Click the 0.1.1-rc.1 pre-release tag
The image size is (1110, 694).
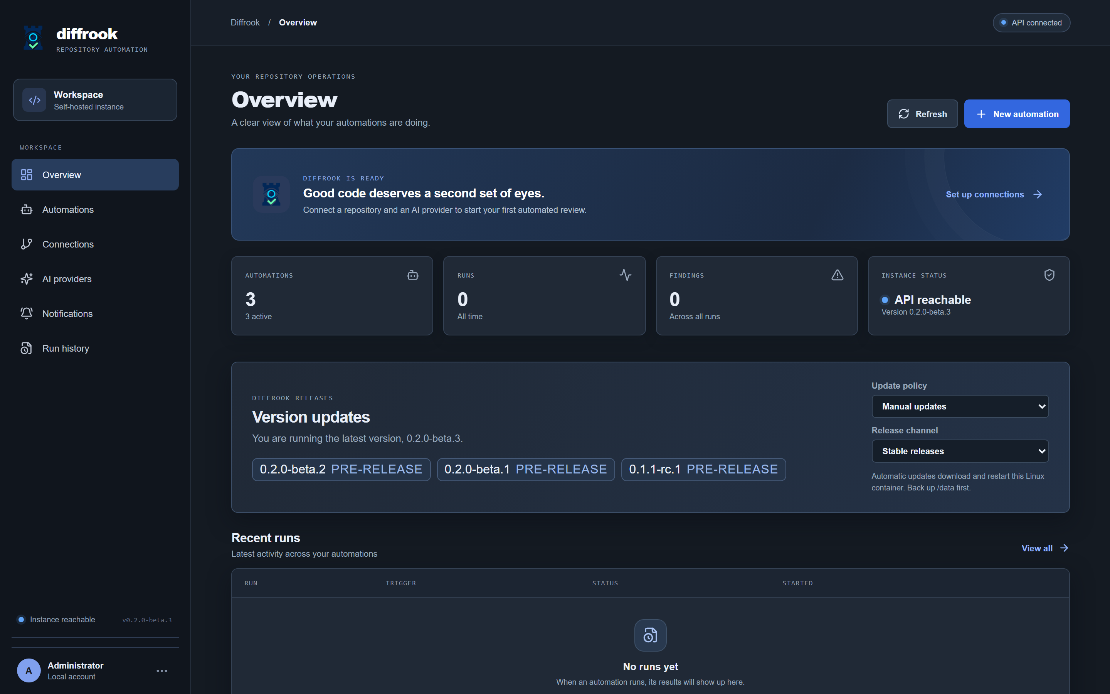coord(704,470)
